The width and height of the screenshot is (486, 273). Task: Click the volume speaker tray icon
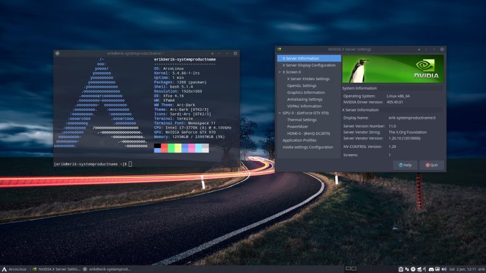(444, 269)
